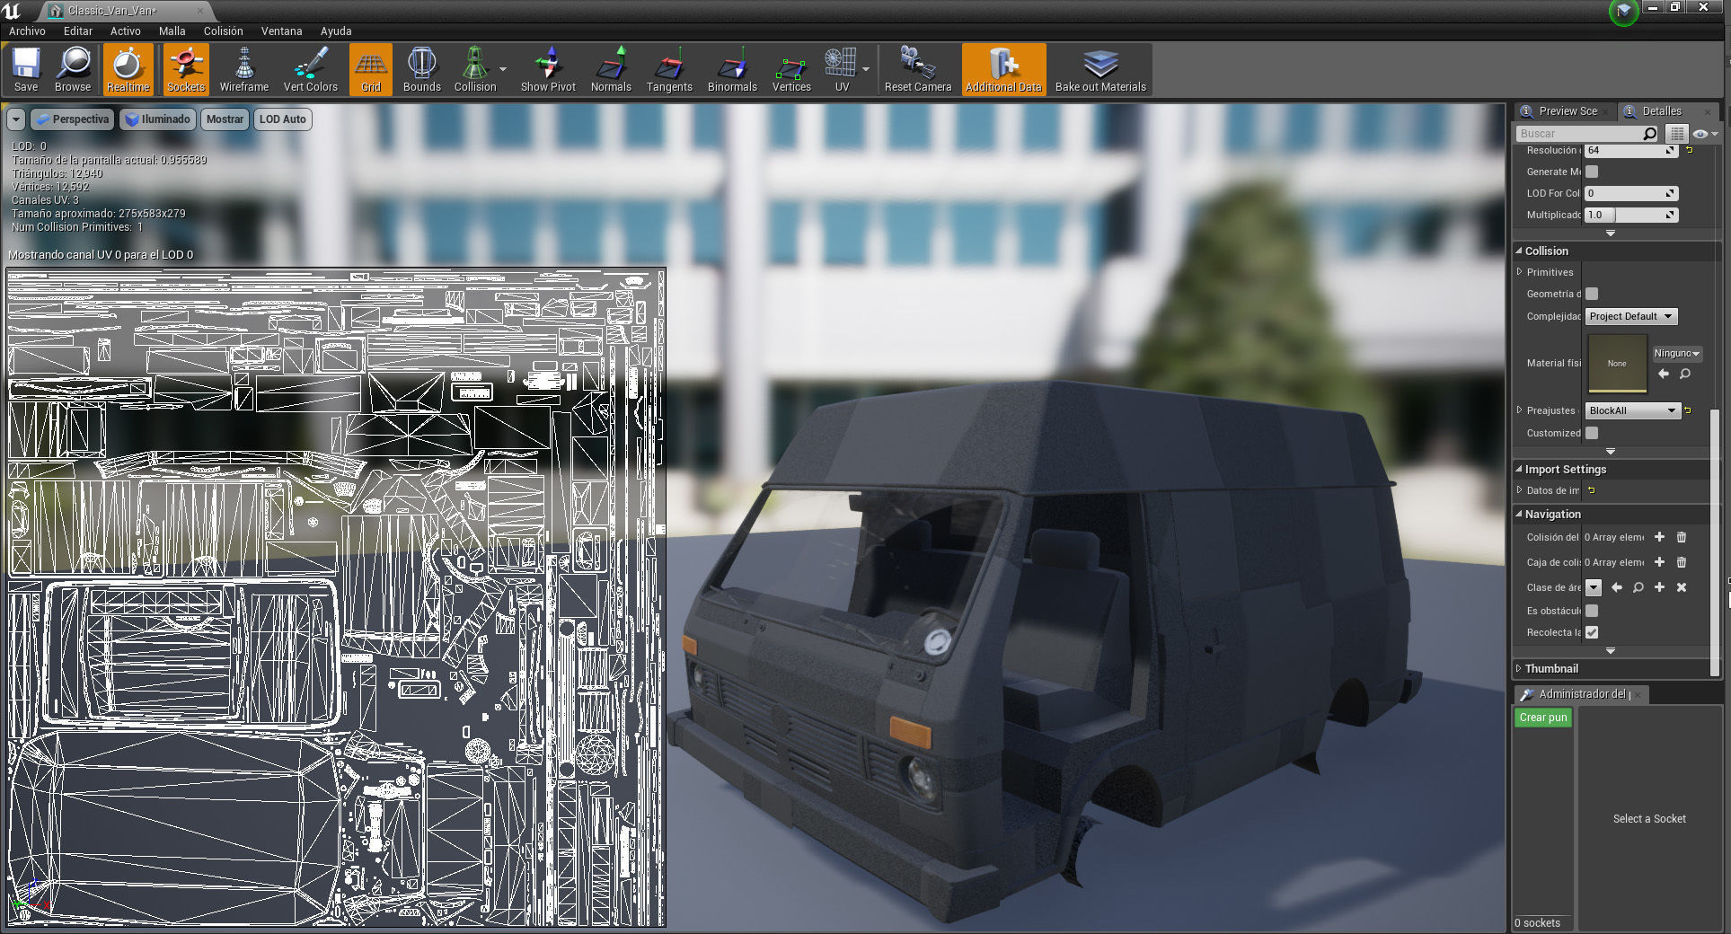Open the Ayuda menu

[336, 31]
